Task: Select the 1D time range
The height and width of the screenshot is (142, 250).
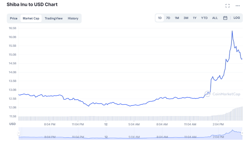Action: click(160, 18)
